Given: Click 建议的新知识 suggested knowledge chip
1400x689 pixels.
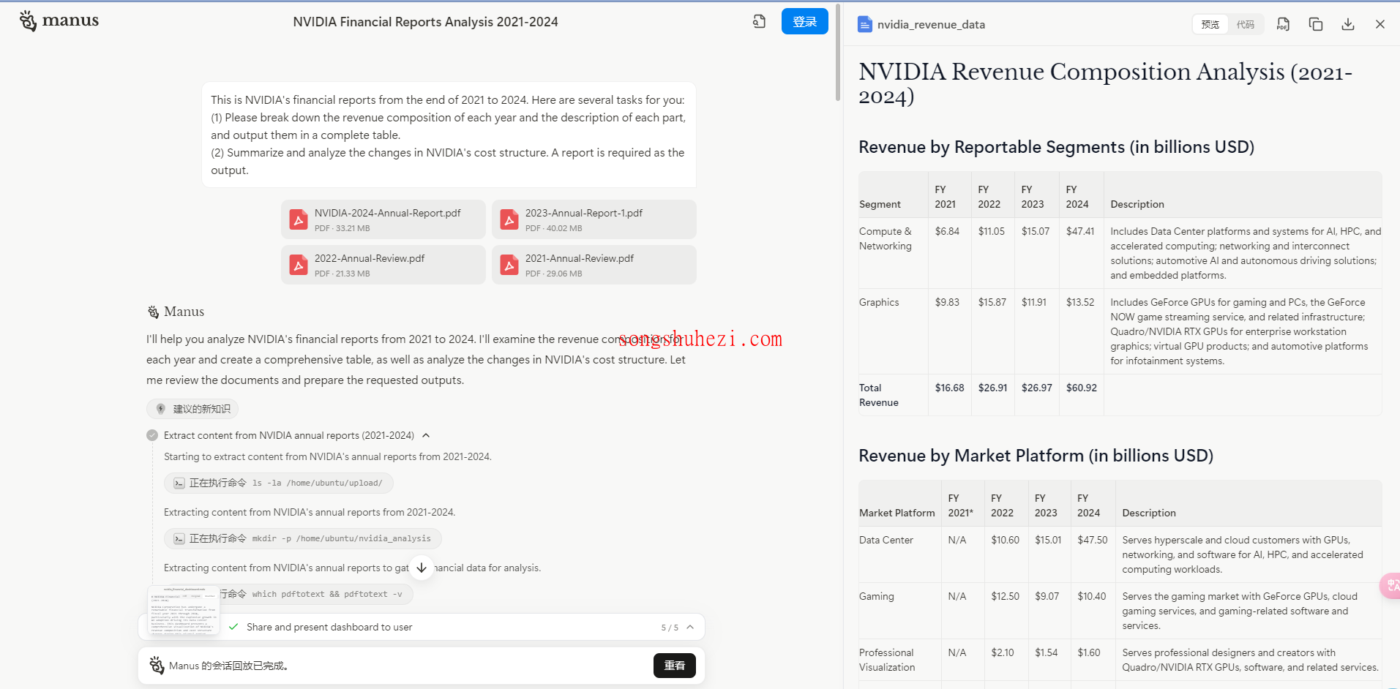Looking at the screenshot, I should coord(192,409).
